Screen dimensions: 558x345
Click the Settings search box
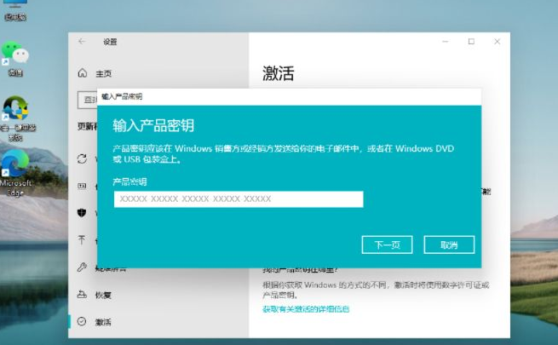pyautogui.click(x=88, y=100)
